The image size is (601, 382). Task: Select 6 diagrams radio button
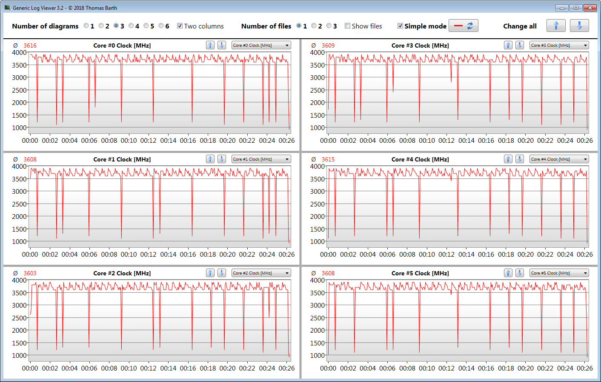click(x=161, y=26)
